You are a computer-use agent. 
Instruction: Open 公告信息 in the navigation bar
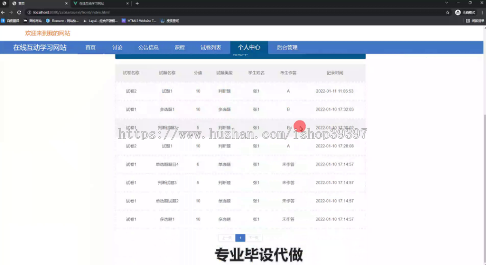point(148,47)
